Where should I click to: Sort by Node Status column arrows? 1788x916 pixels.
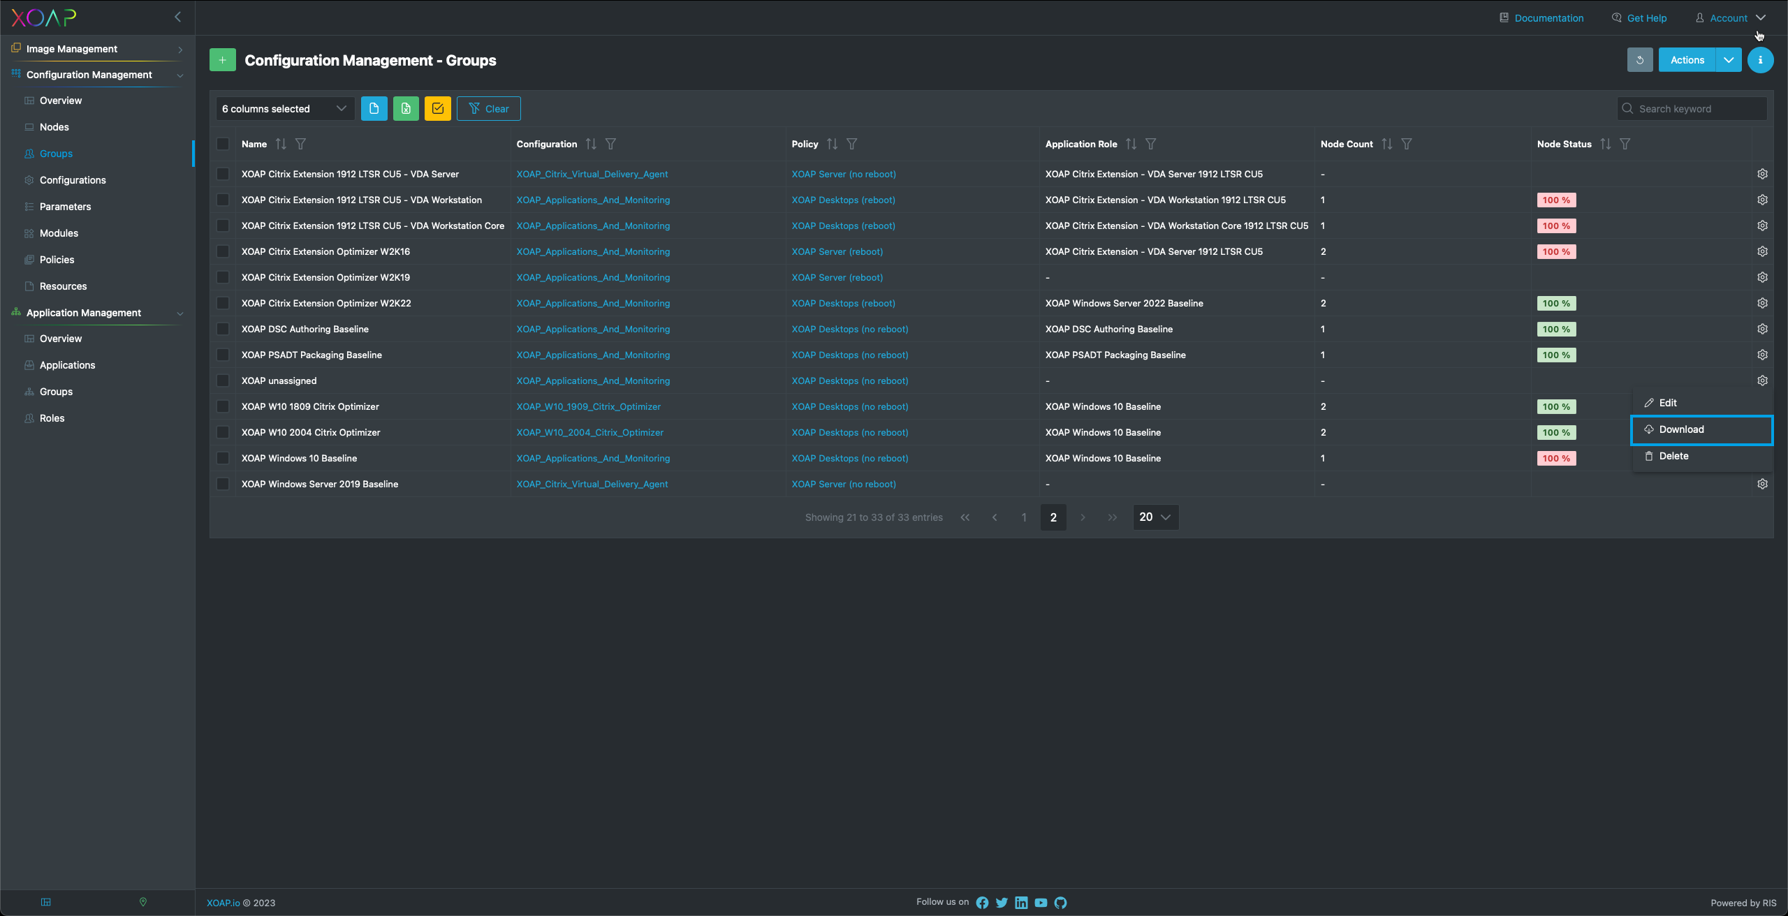pos(1605,144)
